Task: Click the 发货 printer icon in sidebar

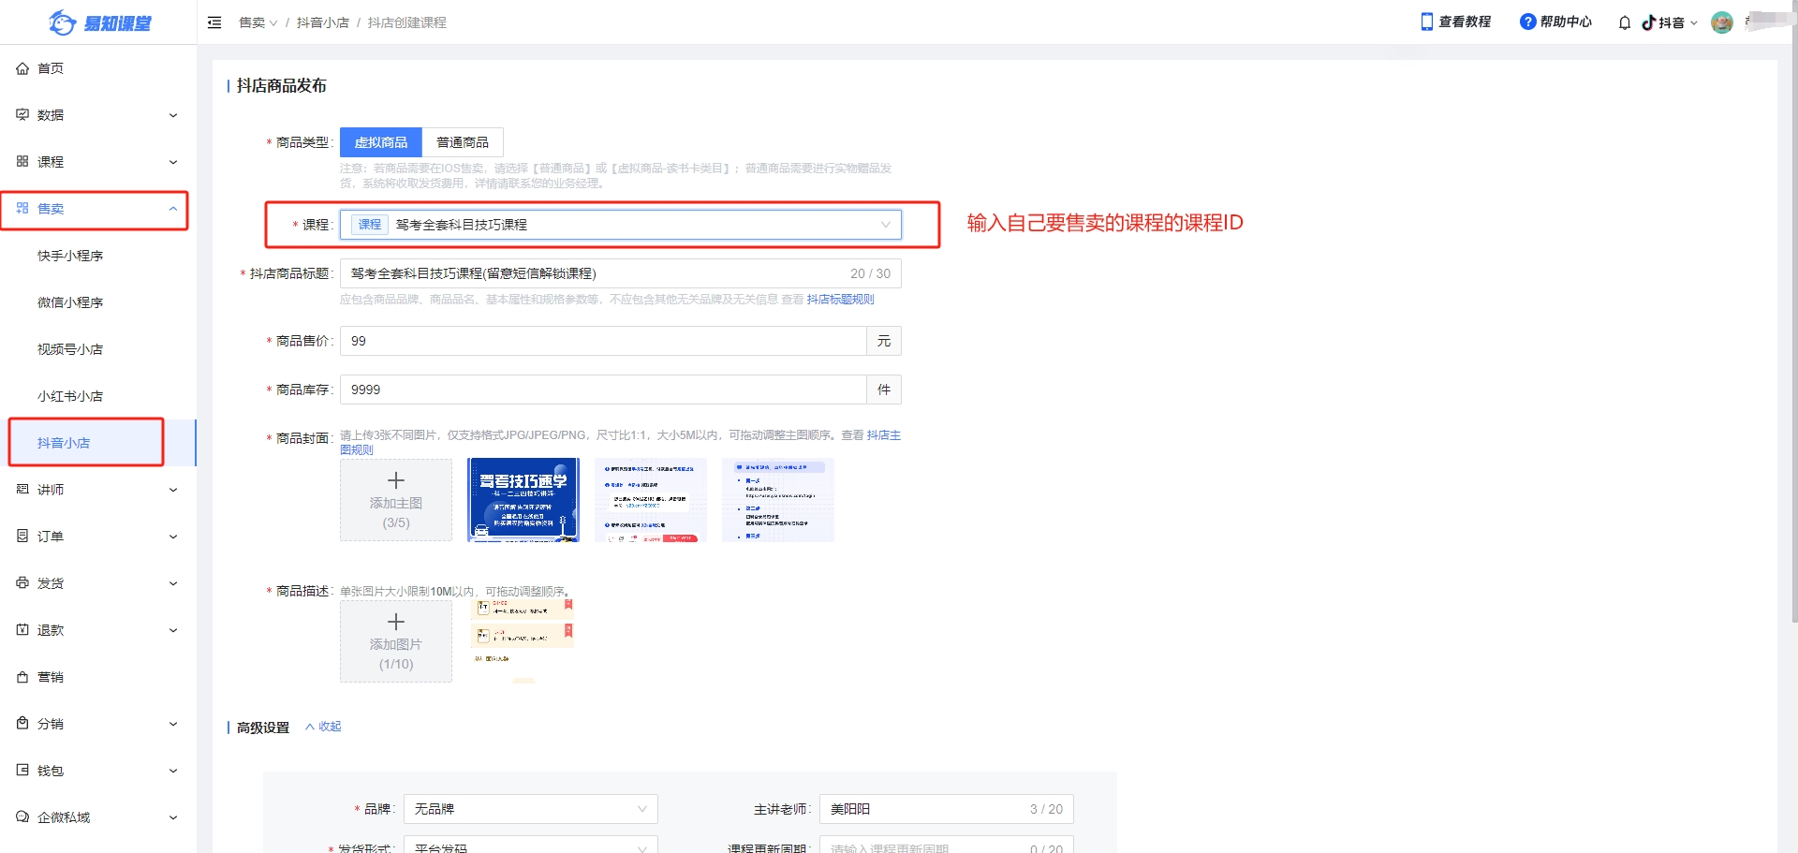Action: (x=22, y=583)
